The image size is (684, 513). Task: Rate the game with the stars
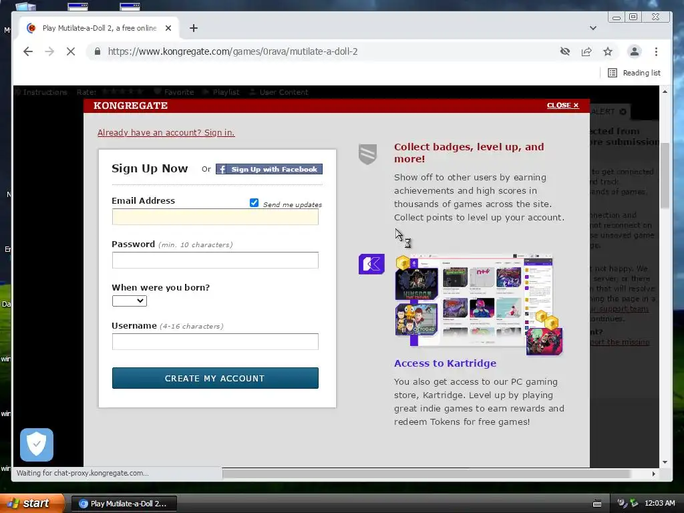pos(123,92)
